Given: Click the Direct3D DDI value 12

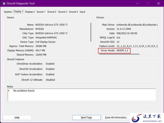Looking at the screenshot, I should click(x=118, y=42).
